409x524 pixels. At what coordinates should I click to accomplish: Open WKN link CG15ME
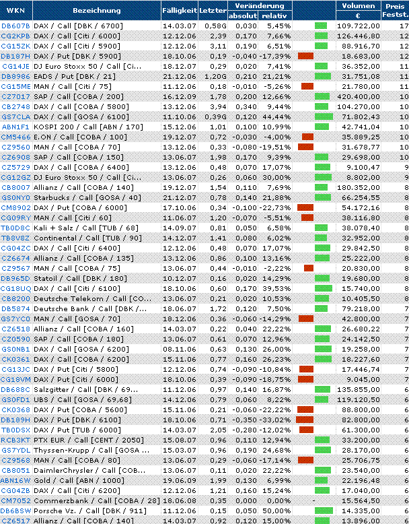[15, 87]
